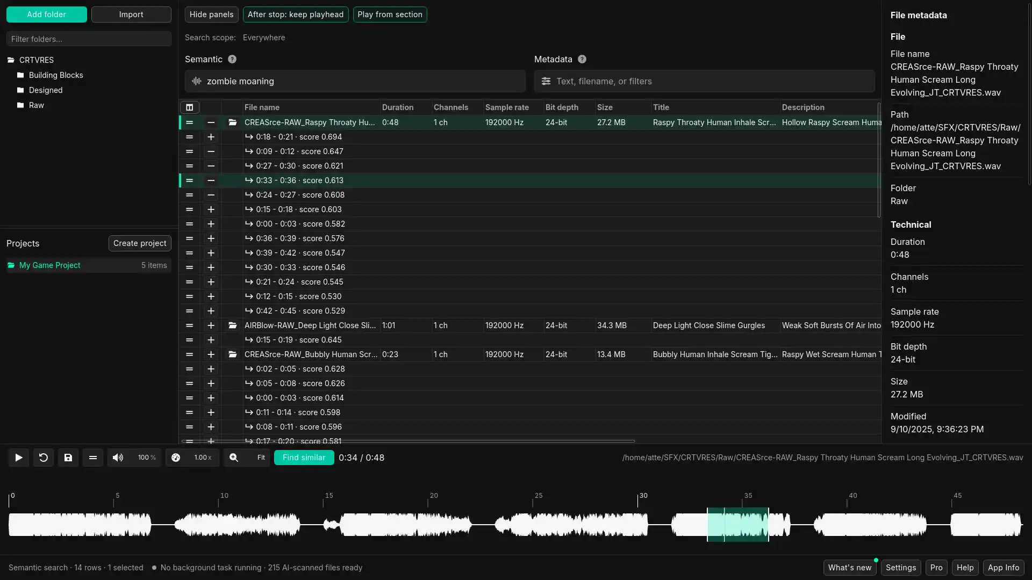Toggle Play from section option
The height and width of the screenshot is (580, 1032).
point(390,15)
